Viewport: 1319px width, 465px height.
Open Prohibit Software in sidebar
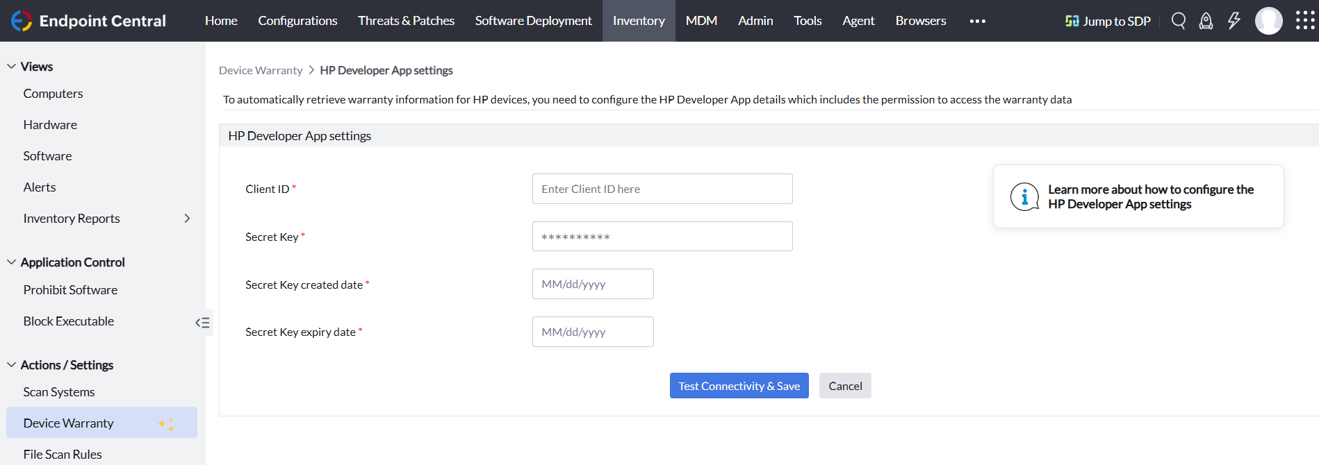[x=70, y=290]
